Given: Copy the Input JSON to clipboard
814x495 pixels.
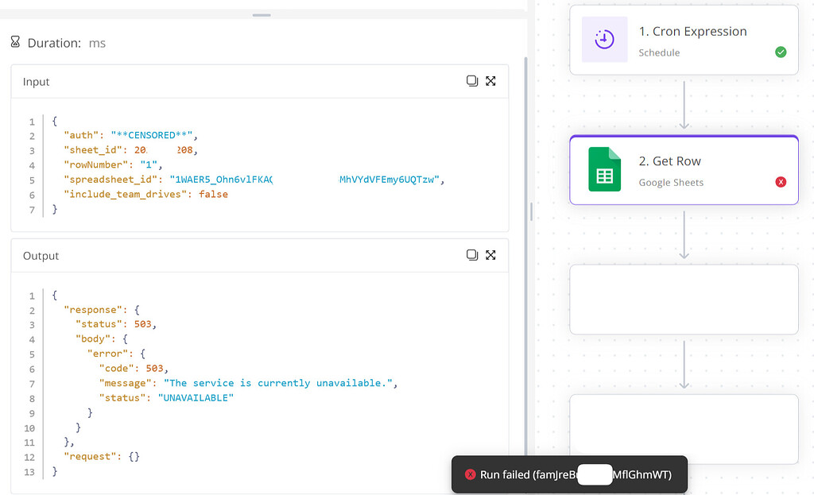Looking at the screenshot, I should (x=472, y=81).
